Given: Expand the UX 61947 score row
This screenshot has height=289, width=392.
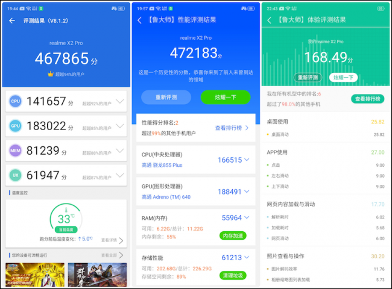Looking at the screenshot, I should 119,175.
